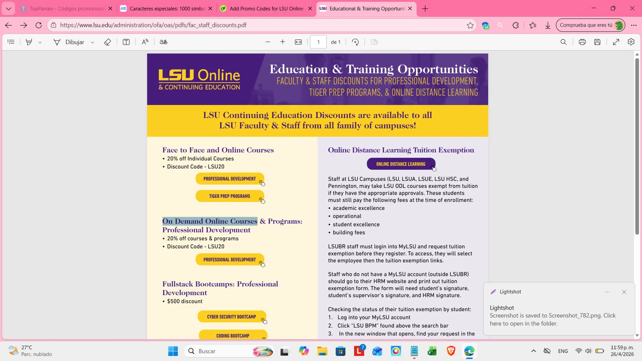Open the Brave browser from taskbar

coord(451,351)
